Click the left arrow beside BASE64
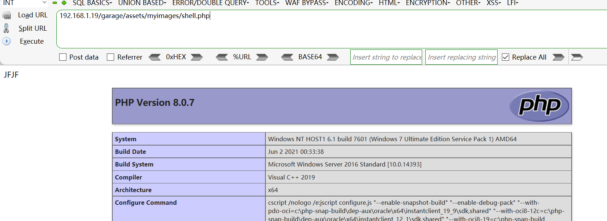This screenshot has height=221, width=607. tap(287, 57)
